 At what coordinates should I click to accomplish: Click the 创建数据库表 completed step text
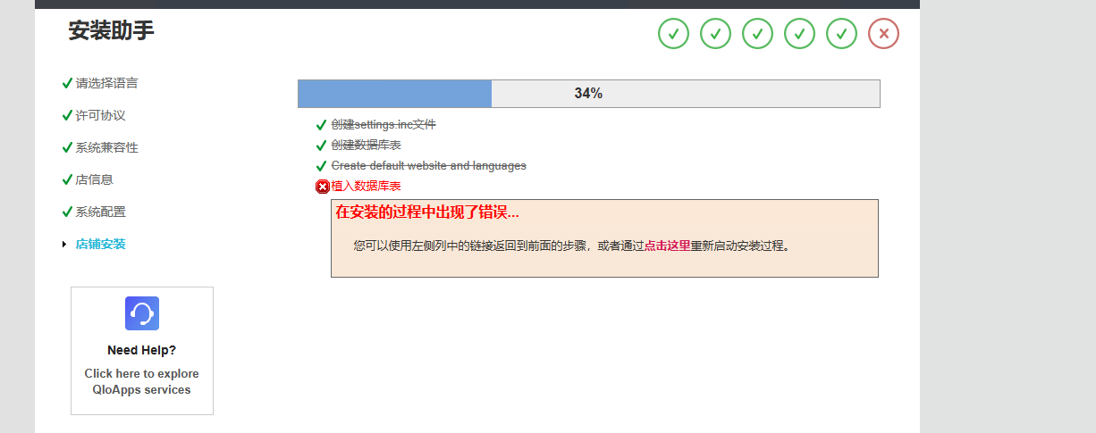[366, 146]
